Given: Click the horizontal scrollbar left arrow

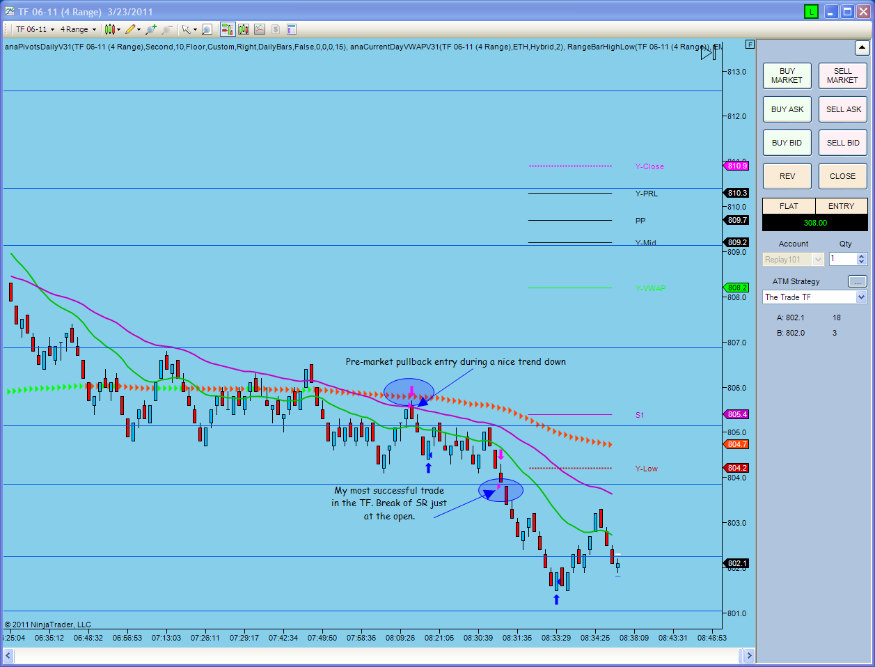Looking at the screenshot, I should click(x=8, y=655).
